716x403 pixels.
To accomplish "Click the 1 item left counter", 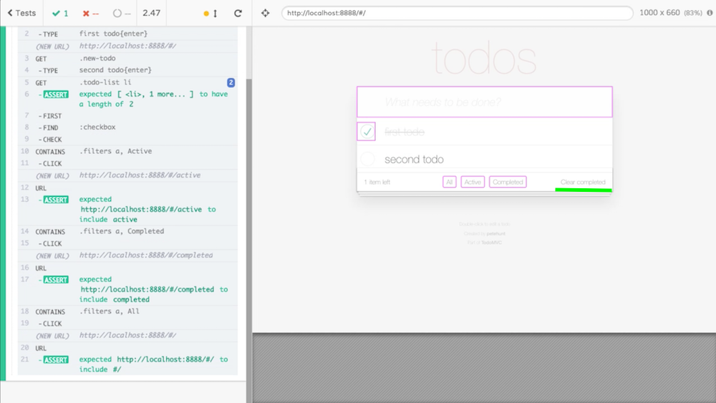I will (x=377, y=182).
